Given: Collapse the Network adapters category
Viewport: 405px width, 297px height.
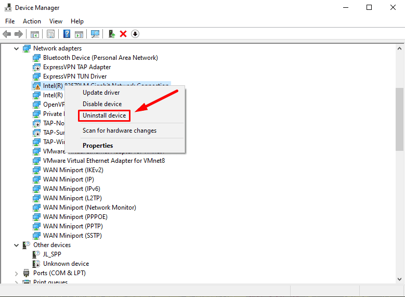Looking at the screenshot, I should (x=16, y=48).
